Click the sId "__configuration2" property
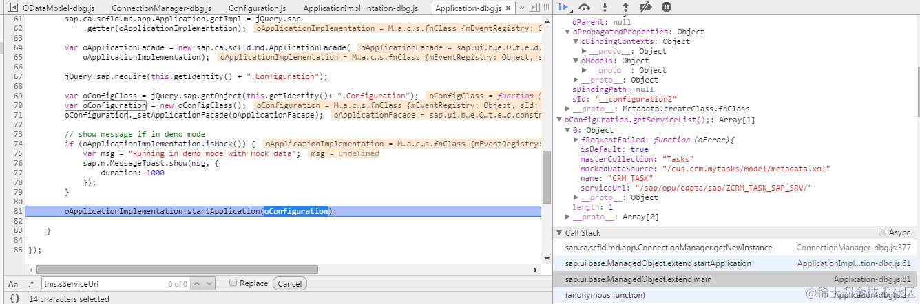This screenshot has height=304, width=920. pyautogui.click(x=625, y=99)
